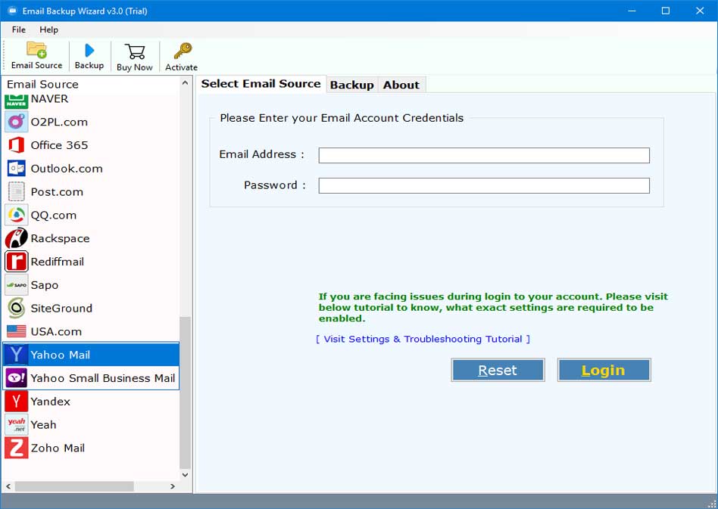Screen dimensions: 718x509
Task: Click the source list scroll up arrow
Action: pos(185,82)
